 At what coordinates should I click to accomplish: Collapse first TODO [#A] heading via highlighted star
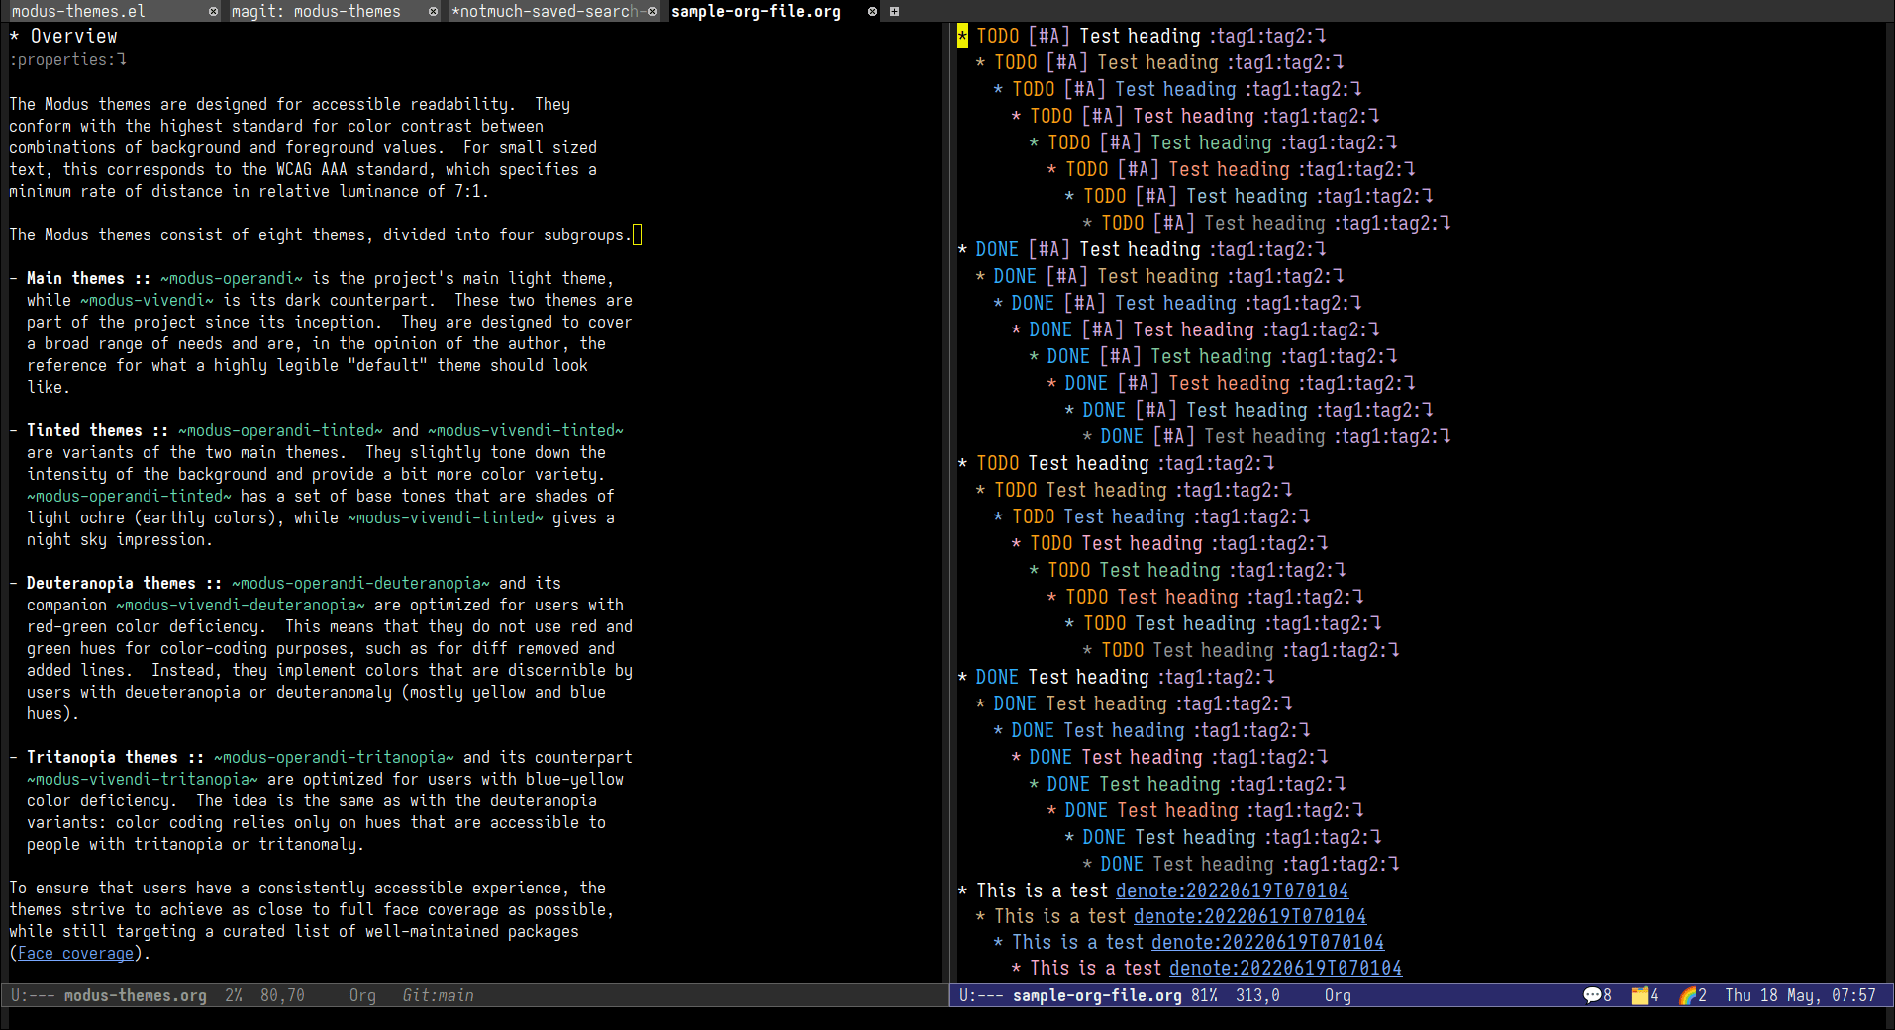coord(962,36)
